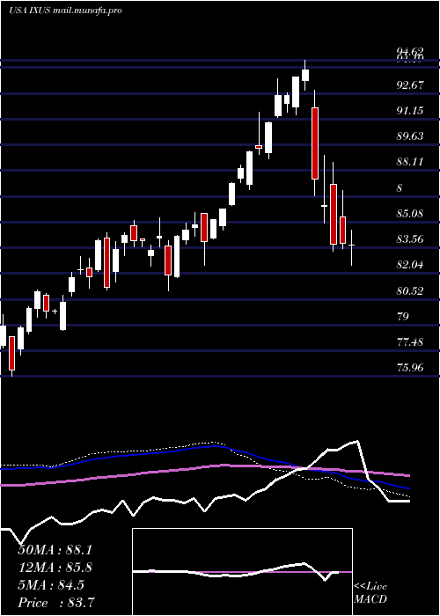Screen dimensions: 440x616
Task: Click the '<<Live MACD' label
Action: 370,593
